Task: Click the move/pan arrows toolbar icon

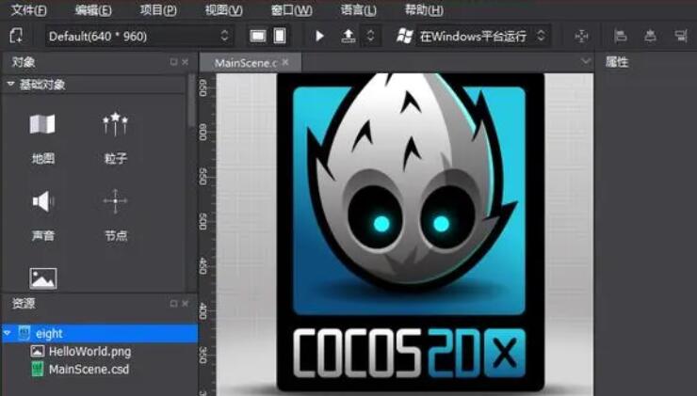Action: coord(581,36)
